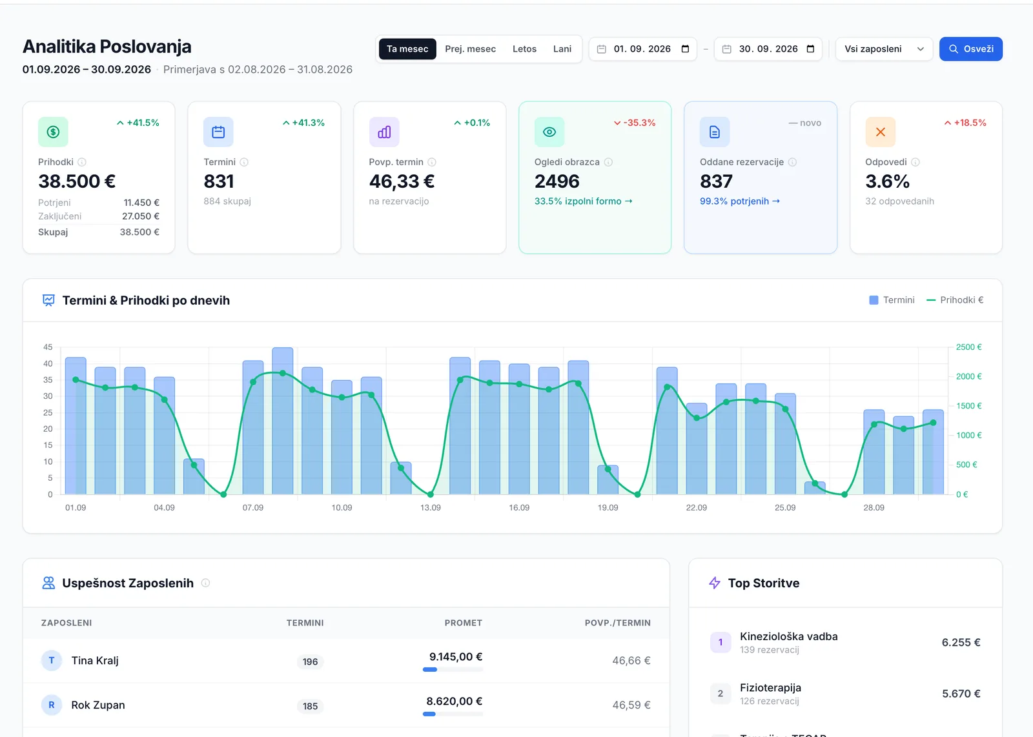1033x737 pixels.
Task: Click POVP./TERMIN column header
Action: tap(617, 623)
